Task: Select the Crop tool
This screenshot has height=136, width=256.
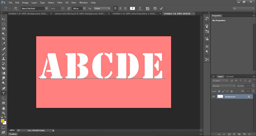Action: pos(4,39)
